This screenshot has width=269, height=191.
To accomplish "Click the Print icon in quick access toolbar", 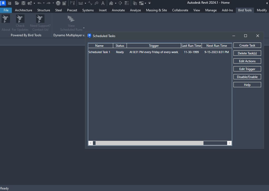I will click(x=58, y=3).
